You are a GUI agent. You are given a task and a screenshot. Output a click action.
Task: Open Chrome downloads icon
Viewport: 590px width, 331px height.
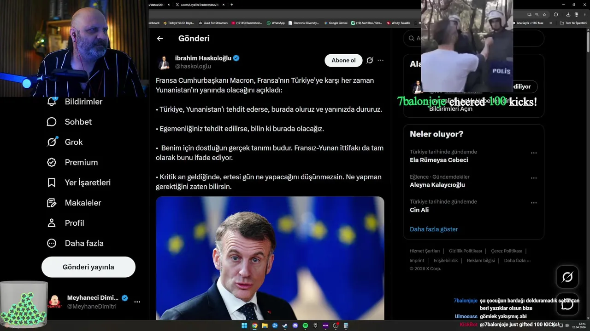568,15
